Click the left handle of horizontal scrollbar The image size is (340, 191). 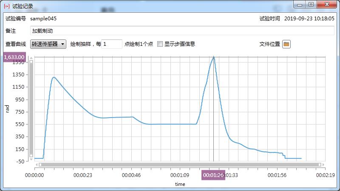click(x=41, y=164)
